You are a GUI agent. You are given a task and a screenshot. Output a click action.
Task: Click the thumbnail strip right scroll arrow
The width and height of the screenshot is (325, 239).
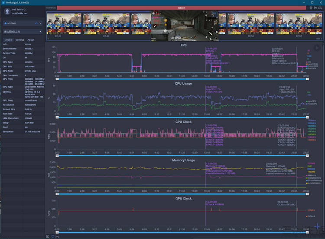click(x=322, y=39)
